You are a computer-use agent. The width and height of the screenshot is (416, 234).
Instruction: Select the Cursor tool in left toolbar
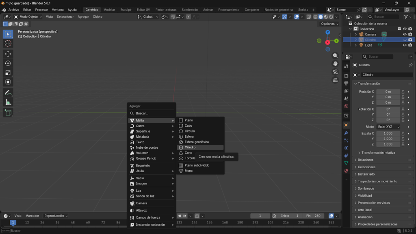pyautogui.click(x=8, y=43)
